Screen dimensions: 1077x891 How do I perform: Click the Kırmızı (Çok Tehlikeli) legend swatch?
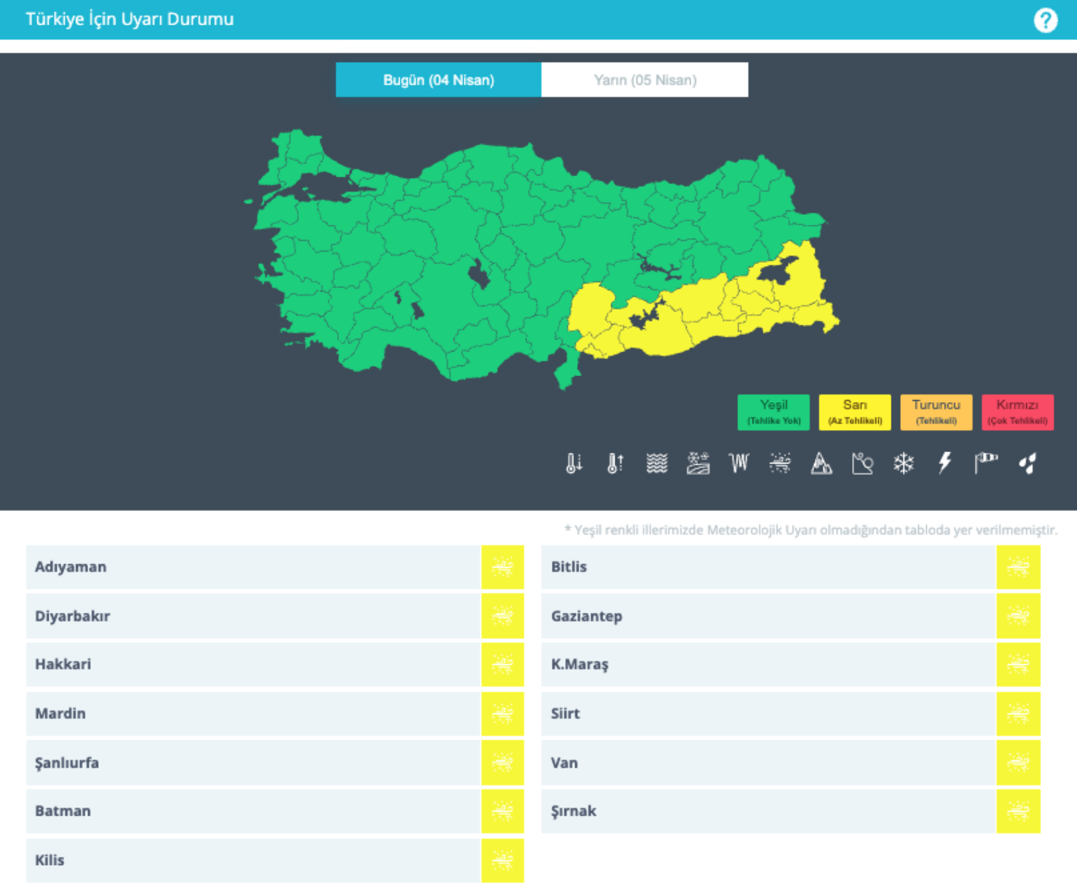point(1017,412)
